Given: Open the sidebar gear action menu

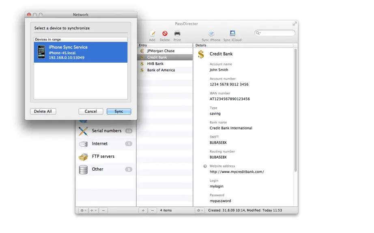Looking at the screenshot, I should (x=83, y=210).
